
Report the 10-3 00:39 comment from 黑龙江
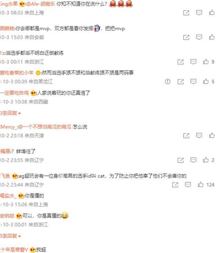tap(167, 81)
